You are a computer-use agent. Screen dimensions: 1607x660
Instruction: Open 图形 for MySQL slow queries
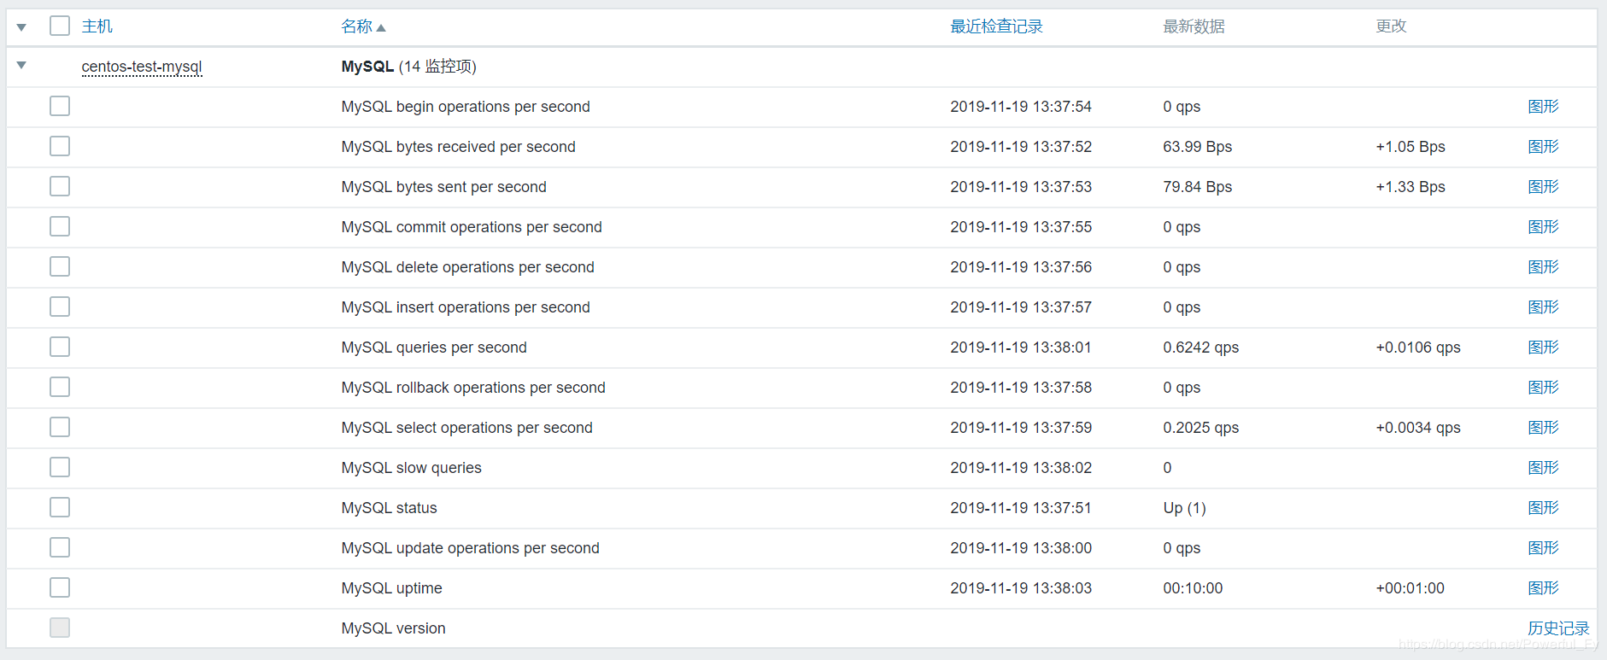(1543, 468)
